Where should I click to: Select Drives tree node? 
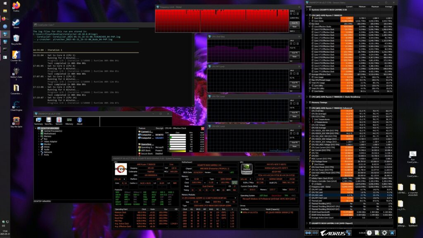point(47,147)
